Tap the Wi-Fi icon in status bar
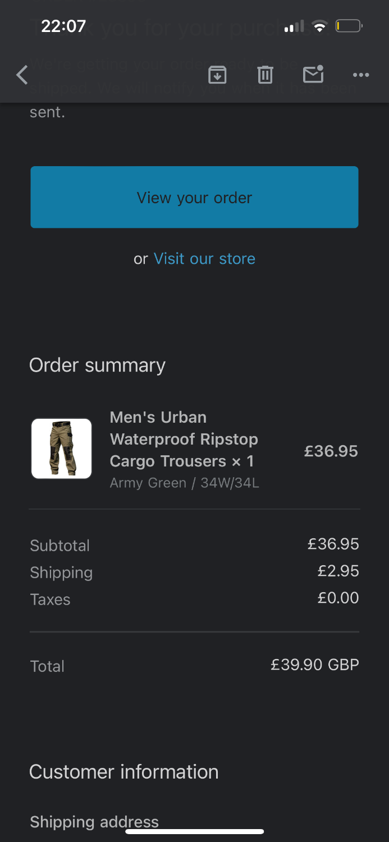The height and width of the screenshot is (842, 389). click(x=320, y=26)
